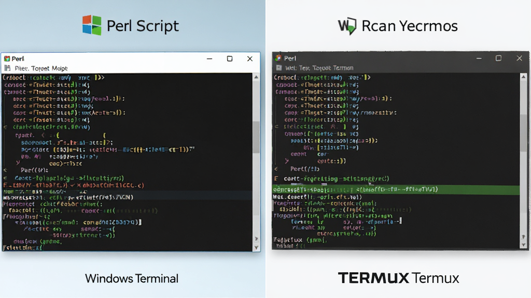Open the Termen menu in the right window
The height and width of the screenshot is (298, 531).
tap(343, 68)
